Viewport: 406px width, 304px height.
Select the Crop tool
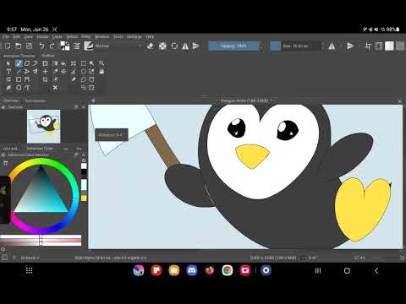(x=45, y=79)
